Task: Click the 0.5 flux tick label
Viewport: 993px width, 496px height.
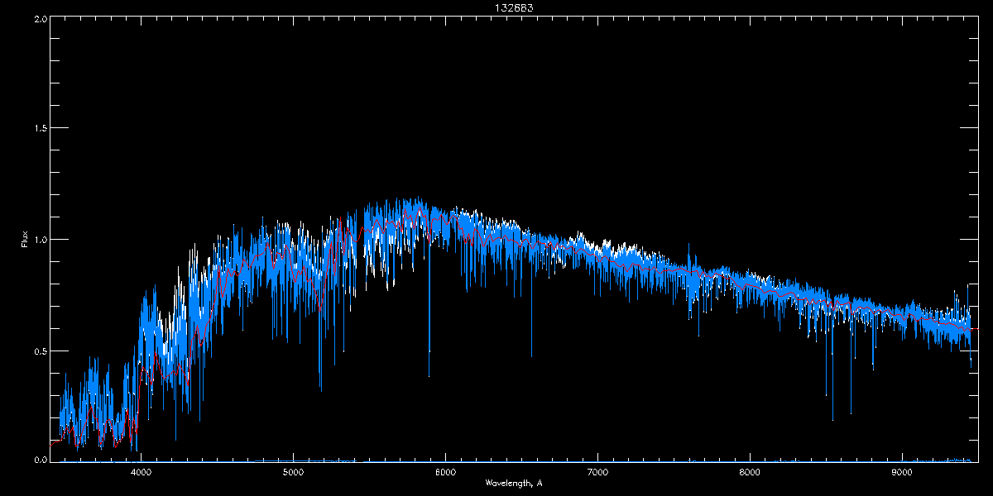Action: (40, 351)
